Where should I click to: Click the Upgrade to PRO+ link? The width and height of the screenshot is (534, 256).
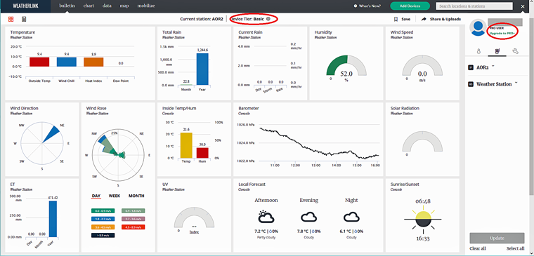point(502,33)
